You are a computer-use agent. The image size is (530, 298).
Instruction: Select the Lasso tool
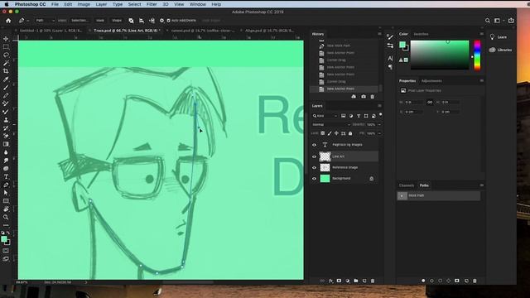[x=6, y=55]
